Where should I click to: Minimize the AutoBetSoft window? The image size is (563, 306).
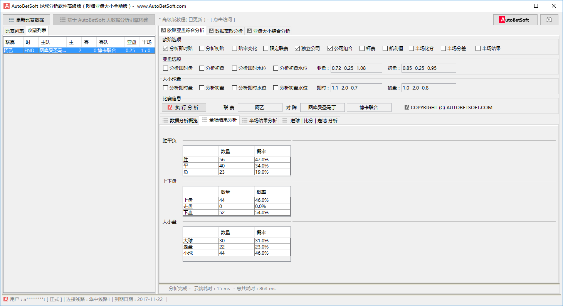tap(518, 6)
